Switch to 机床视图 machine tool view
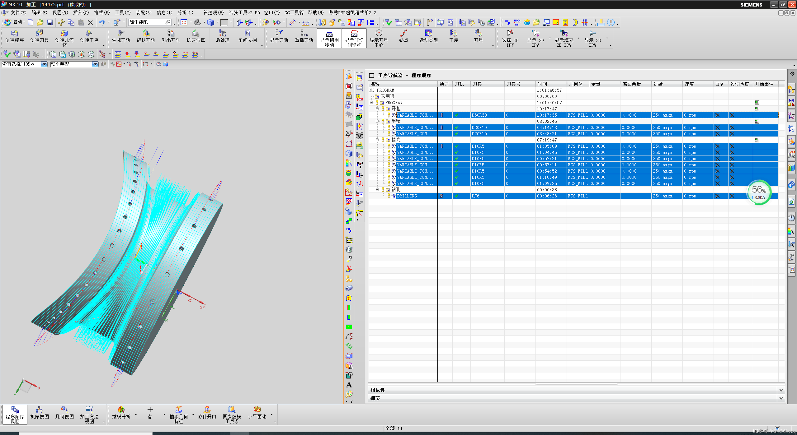797x435 pixels. point(40,413)
